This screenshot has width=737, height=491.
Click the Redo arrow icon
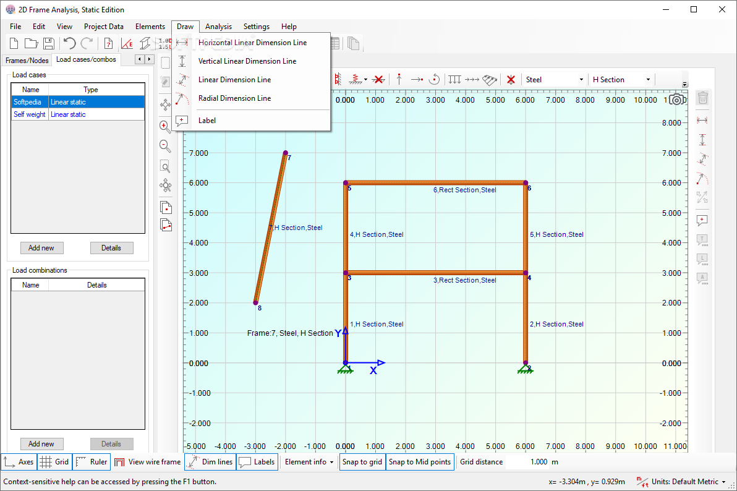point(87,44)
